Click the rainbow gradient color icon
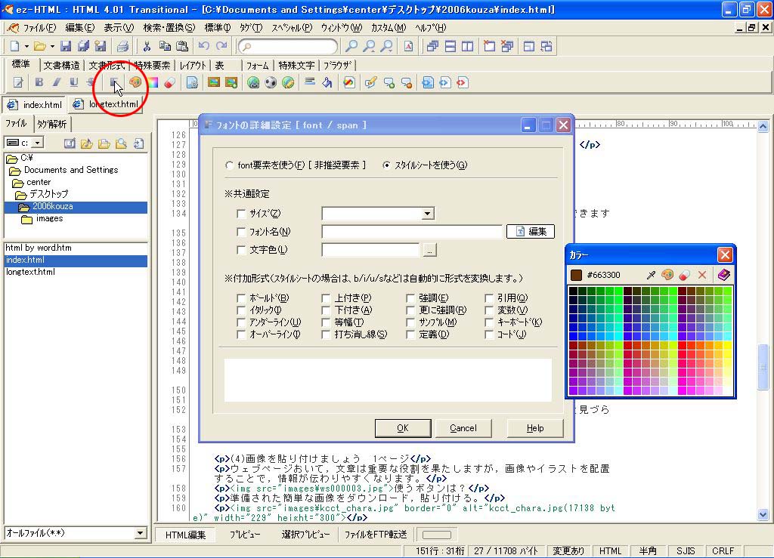This screenshot has height=558, width=774. click(153, 82)
